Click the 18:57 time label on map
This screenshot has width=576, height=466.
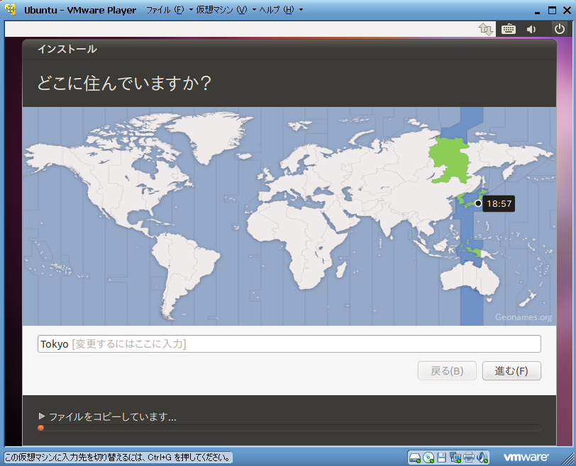coord(499,203)
